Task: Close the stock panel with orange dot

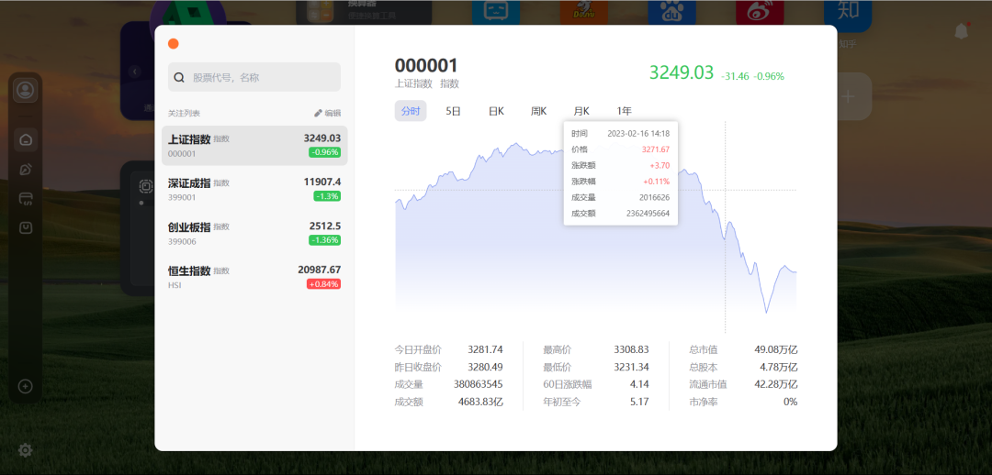Action: pos(174,44)
